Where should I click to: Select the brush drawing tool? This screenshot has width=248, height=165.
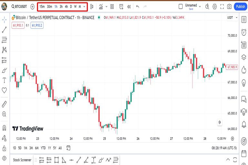click(5, 71)
